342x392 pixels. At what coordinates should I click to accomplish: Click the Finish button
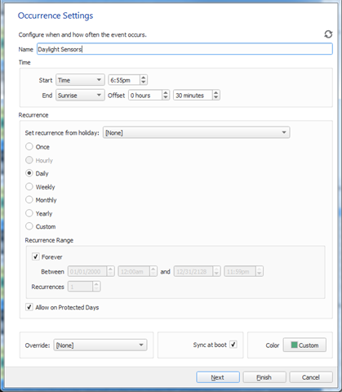tap(264, 377)
